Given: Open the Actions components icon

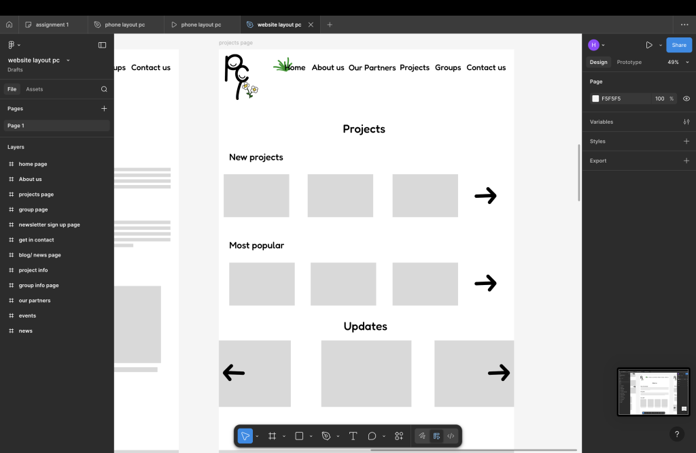Looking at the screenshot, I should (x=399, y=436).
